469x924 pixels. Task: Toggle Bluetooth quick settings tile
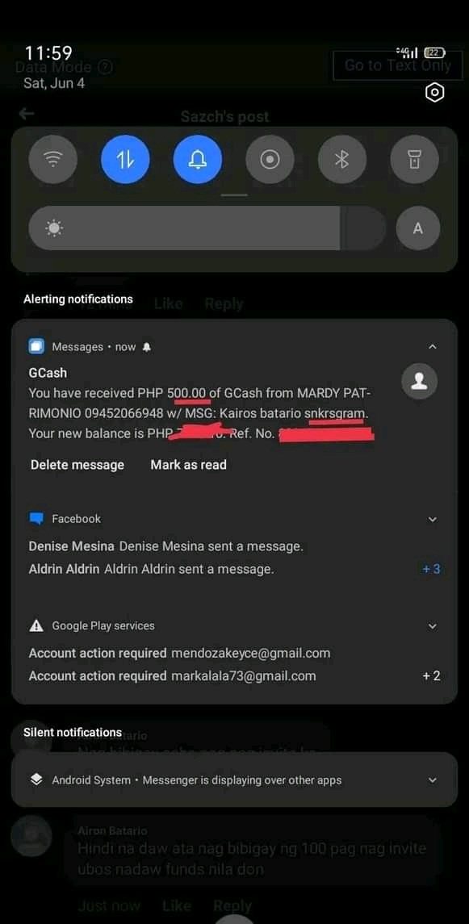point(342,160)
